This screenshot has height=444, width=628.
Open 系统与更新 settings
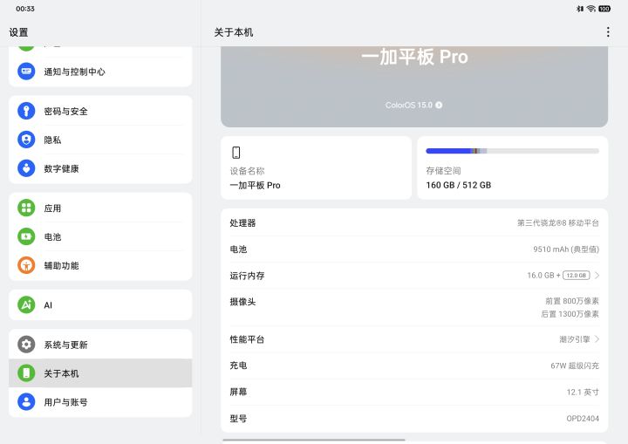(x=100, y=345)
